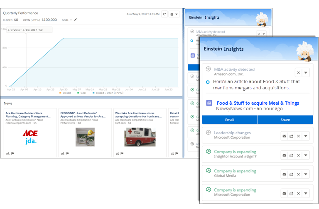Share the Leadership changes Microsoft insight
This screenshot has height=209, width=319.
click(x=291, y=136)
